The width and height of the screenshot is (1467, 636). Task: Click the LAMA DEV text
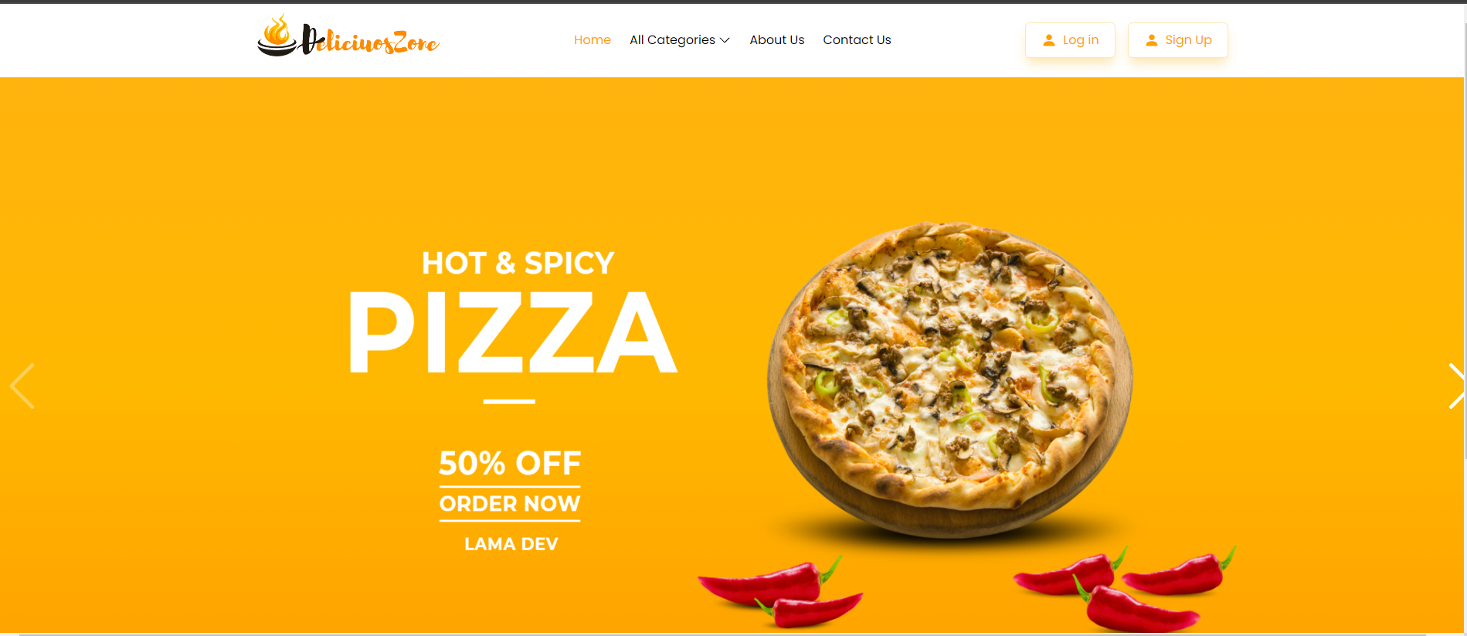[511, 544]
